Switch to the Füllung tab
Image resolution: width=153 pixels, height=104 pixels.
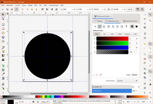(98, 21)
